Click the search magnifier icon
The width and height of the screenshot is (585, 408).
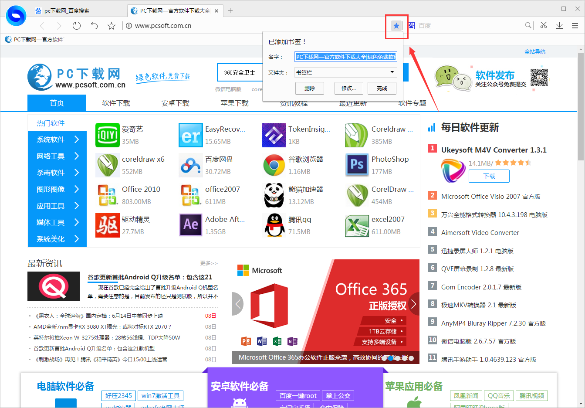(528, 25)
